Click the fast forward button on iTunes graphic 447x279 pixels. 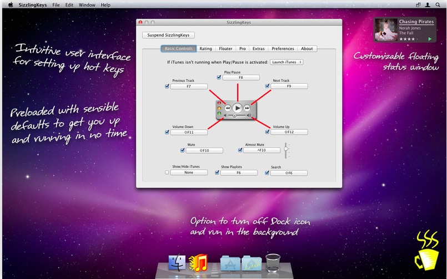point(247,108)
